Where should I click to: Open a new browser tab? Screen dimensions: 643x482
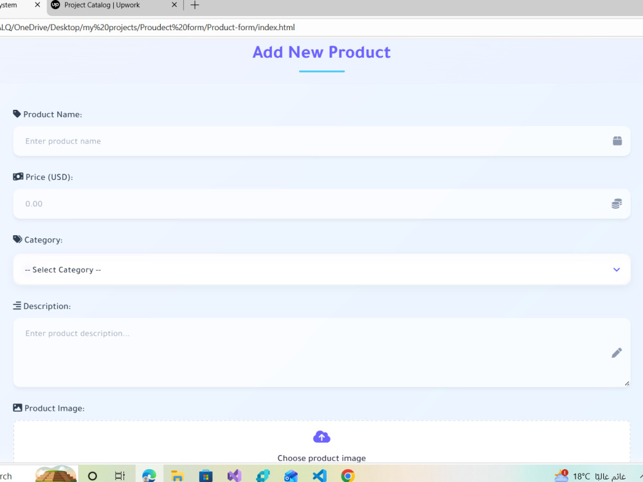[195, 5]
